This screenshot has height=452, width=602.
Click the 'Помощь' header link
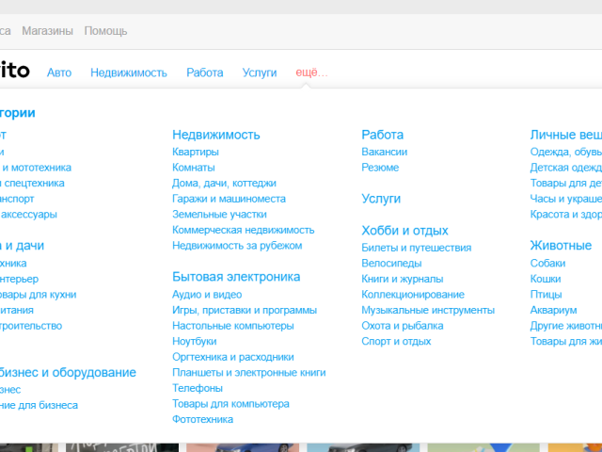pos(105,31)
